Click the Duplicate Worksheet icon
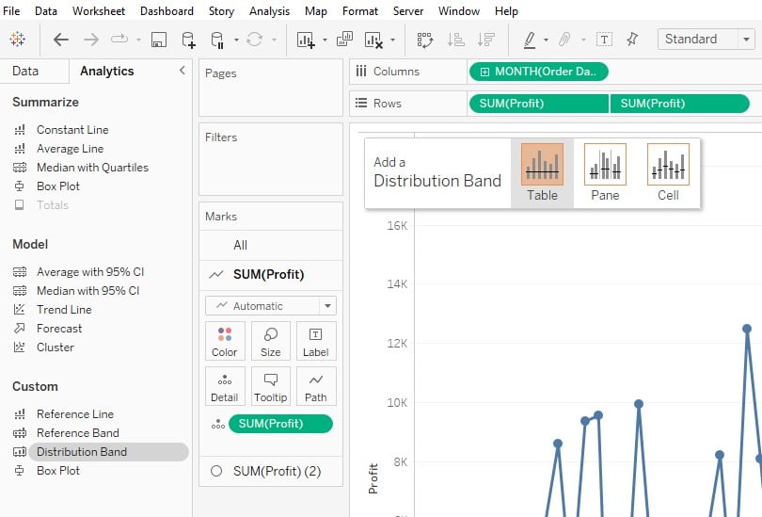Image resolution: width=762 pixels, height=517 pixels. [344, 39]
